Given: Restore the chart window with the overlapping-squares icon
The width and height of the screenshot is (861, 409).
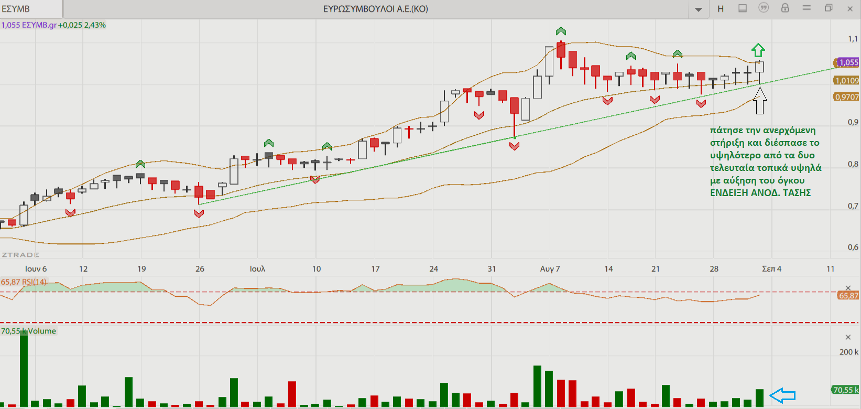Looking at the screenshot, I should (x=829, y=8).
